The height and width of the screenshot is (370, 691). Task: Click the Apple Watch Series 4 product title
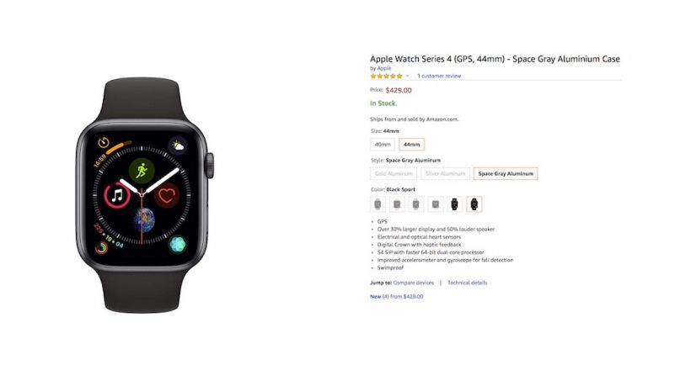(495, 59)
